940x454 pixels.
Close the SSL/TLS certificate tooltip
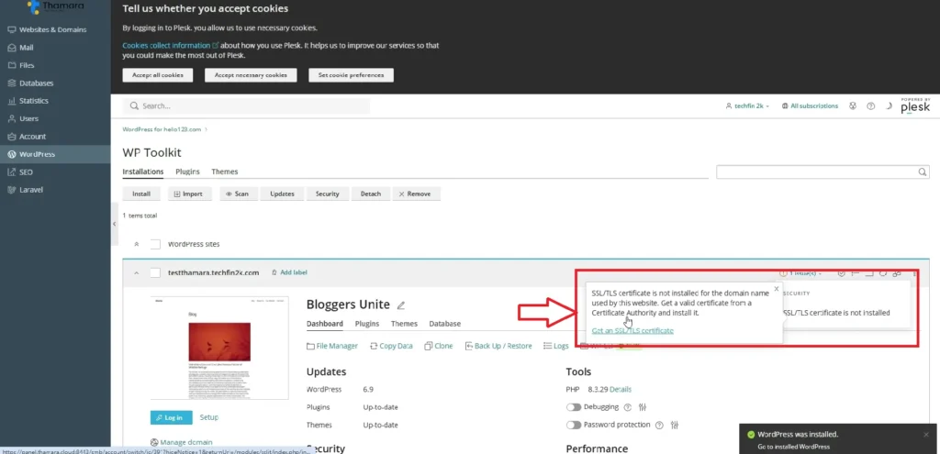pyautogui.click(x=777, y=289)
